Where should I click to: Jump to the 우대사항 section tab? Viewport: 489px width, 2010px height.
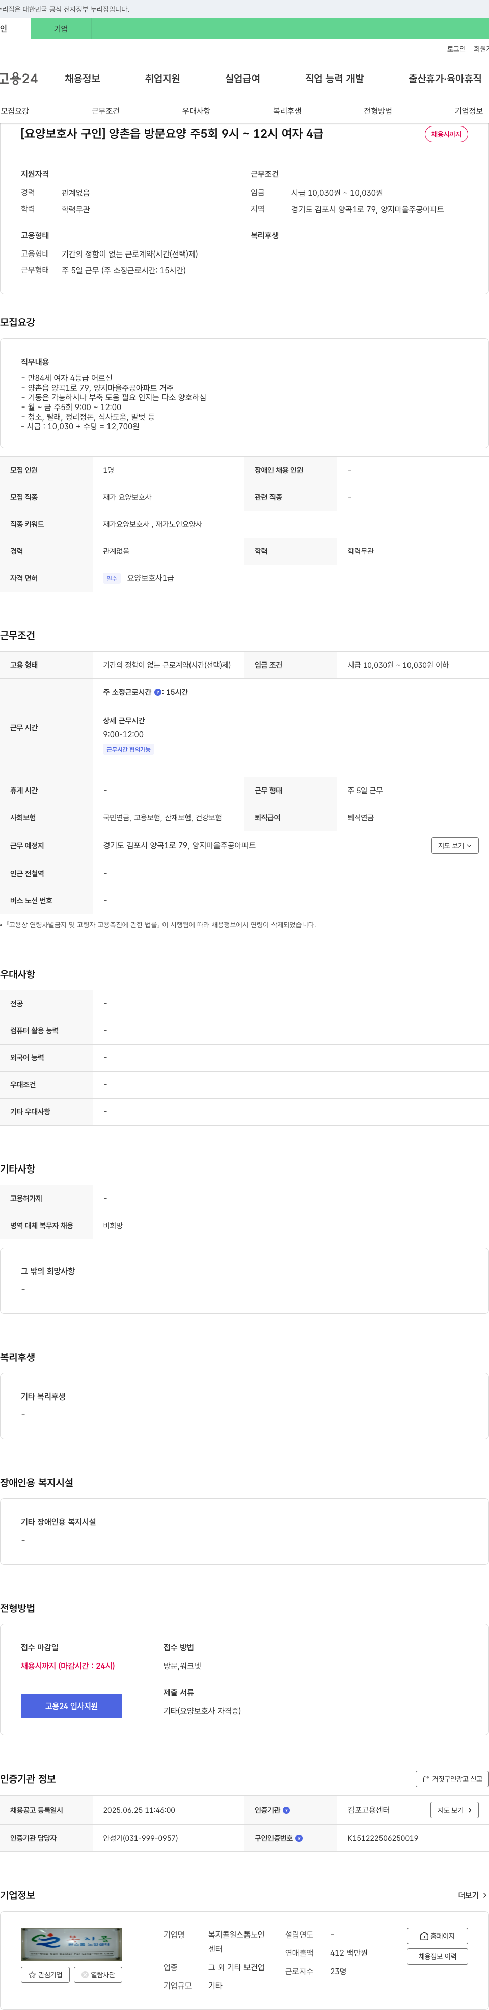point(197,111)
